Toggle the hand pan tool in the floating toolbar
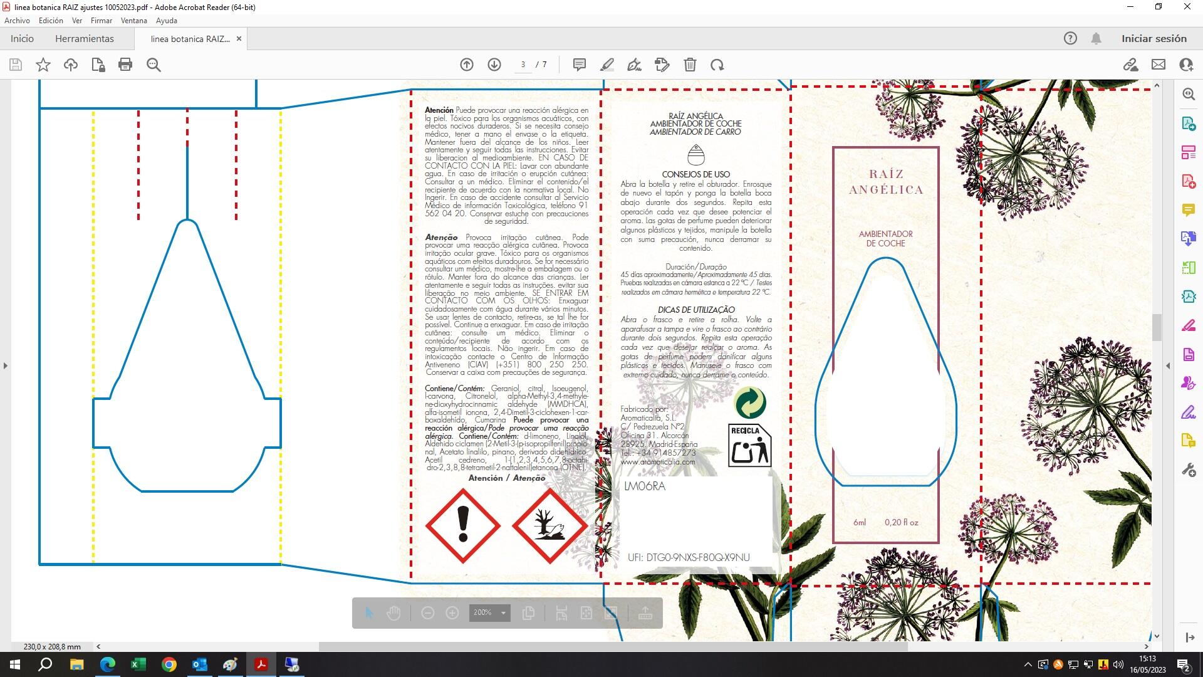1203x677 pixels. pos(393,613)
